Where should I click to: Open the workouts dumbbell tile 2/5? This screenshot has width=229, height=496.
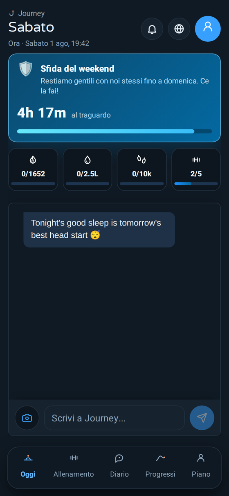[x=196, y=169]
